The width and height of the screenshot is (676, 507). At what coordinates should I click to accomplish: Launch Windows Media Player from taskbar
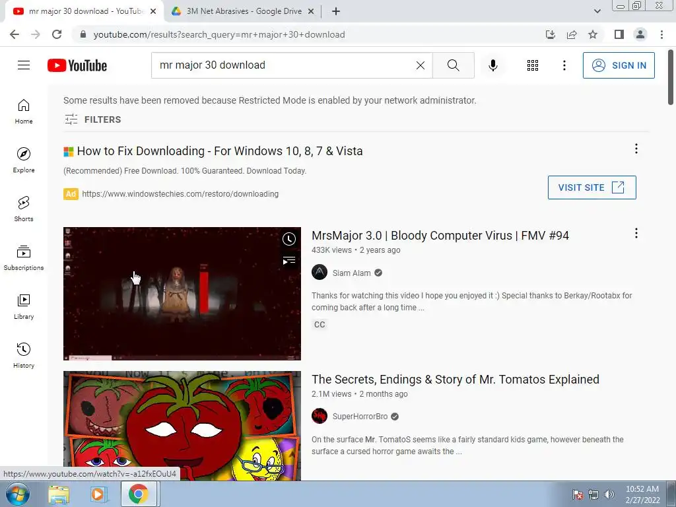coord(98,494)
